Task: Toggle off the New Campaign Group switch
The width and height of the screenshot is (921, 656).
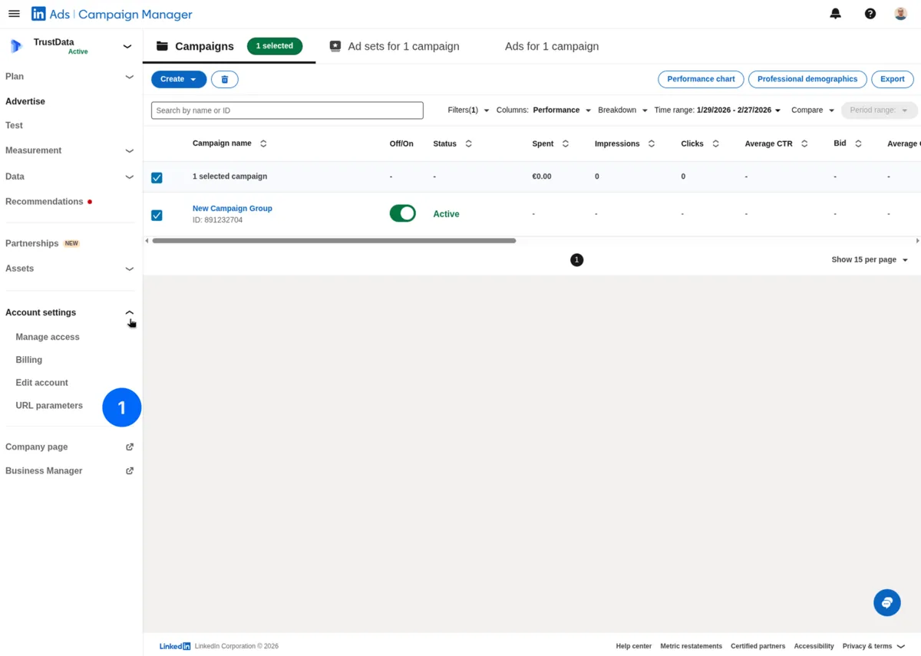Action: click(402, 213)
